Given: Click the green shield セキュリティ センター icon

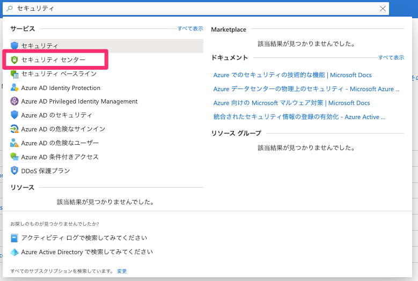Looking at the screenshot, I should (14, 60).
